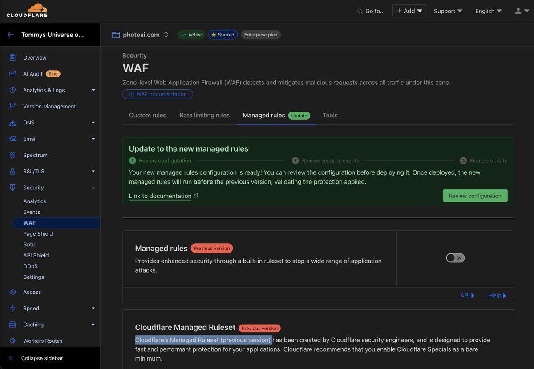Click the Help link in Managed rules card

pos(497,295)
